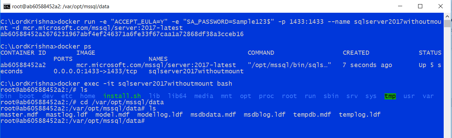Click the cmd icon in title bar
Viewport: 452px width, 138px height.
point(6,6)
